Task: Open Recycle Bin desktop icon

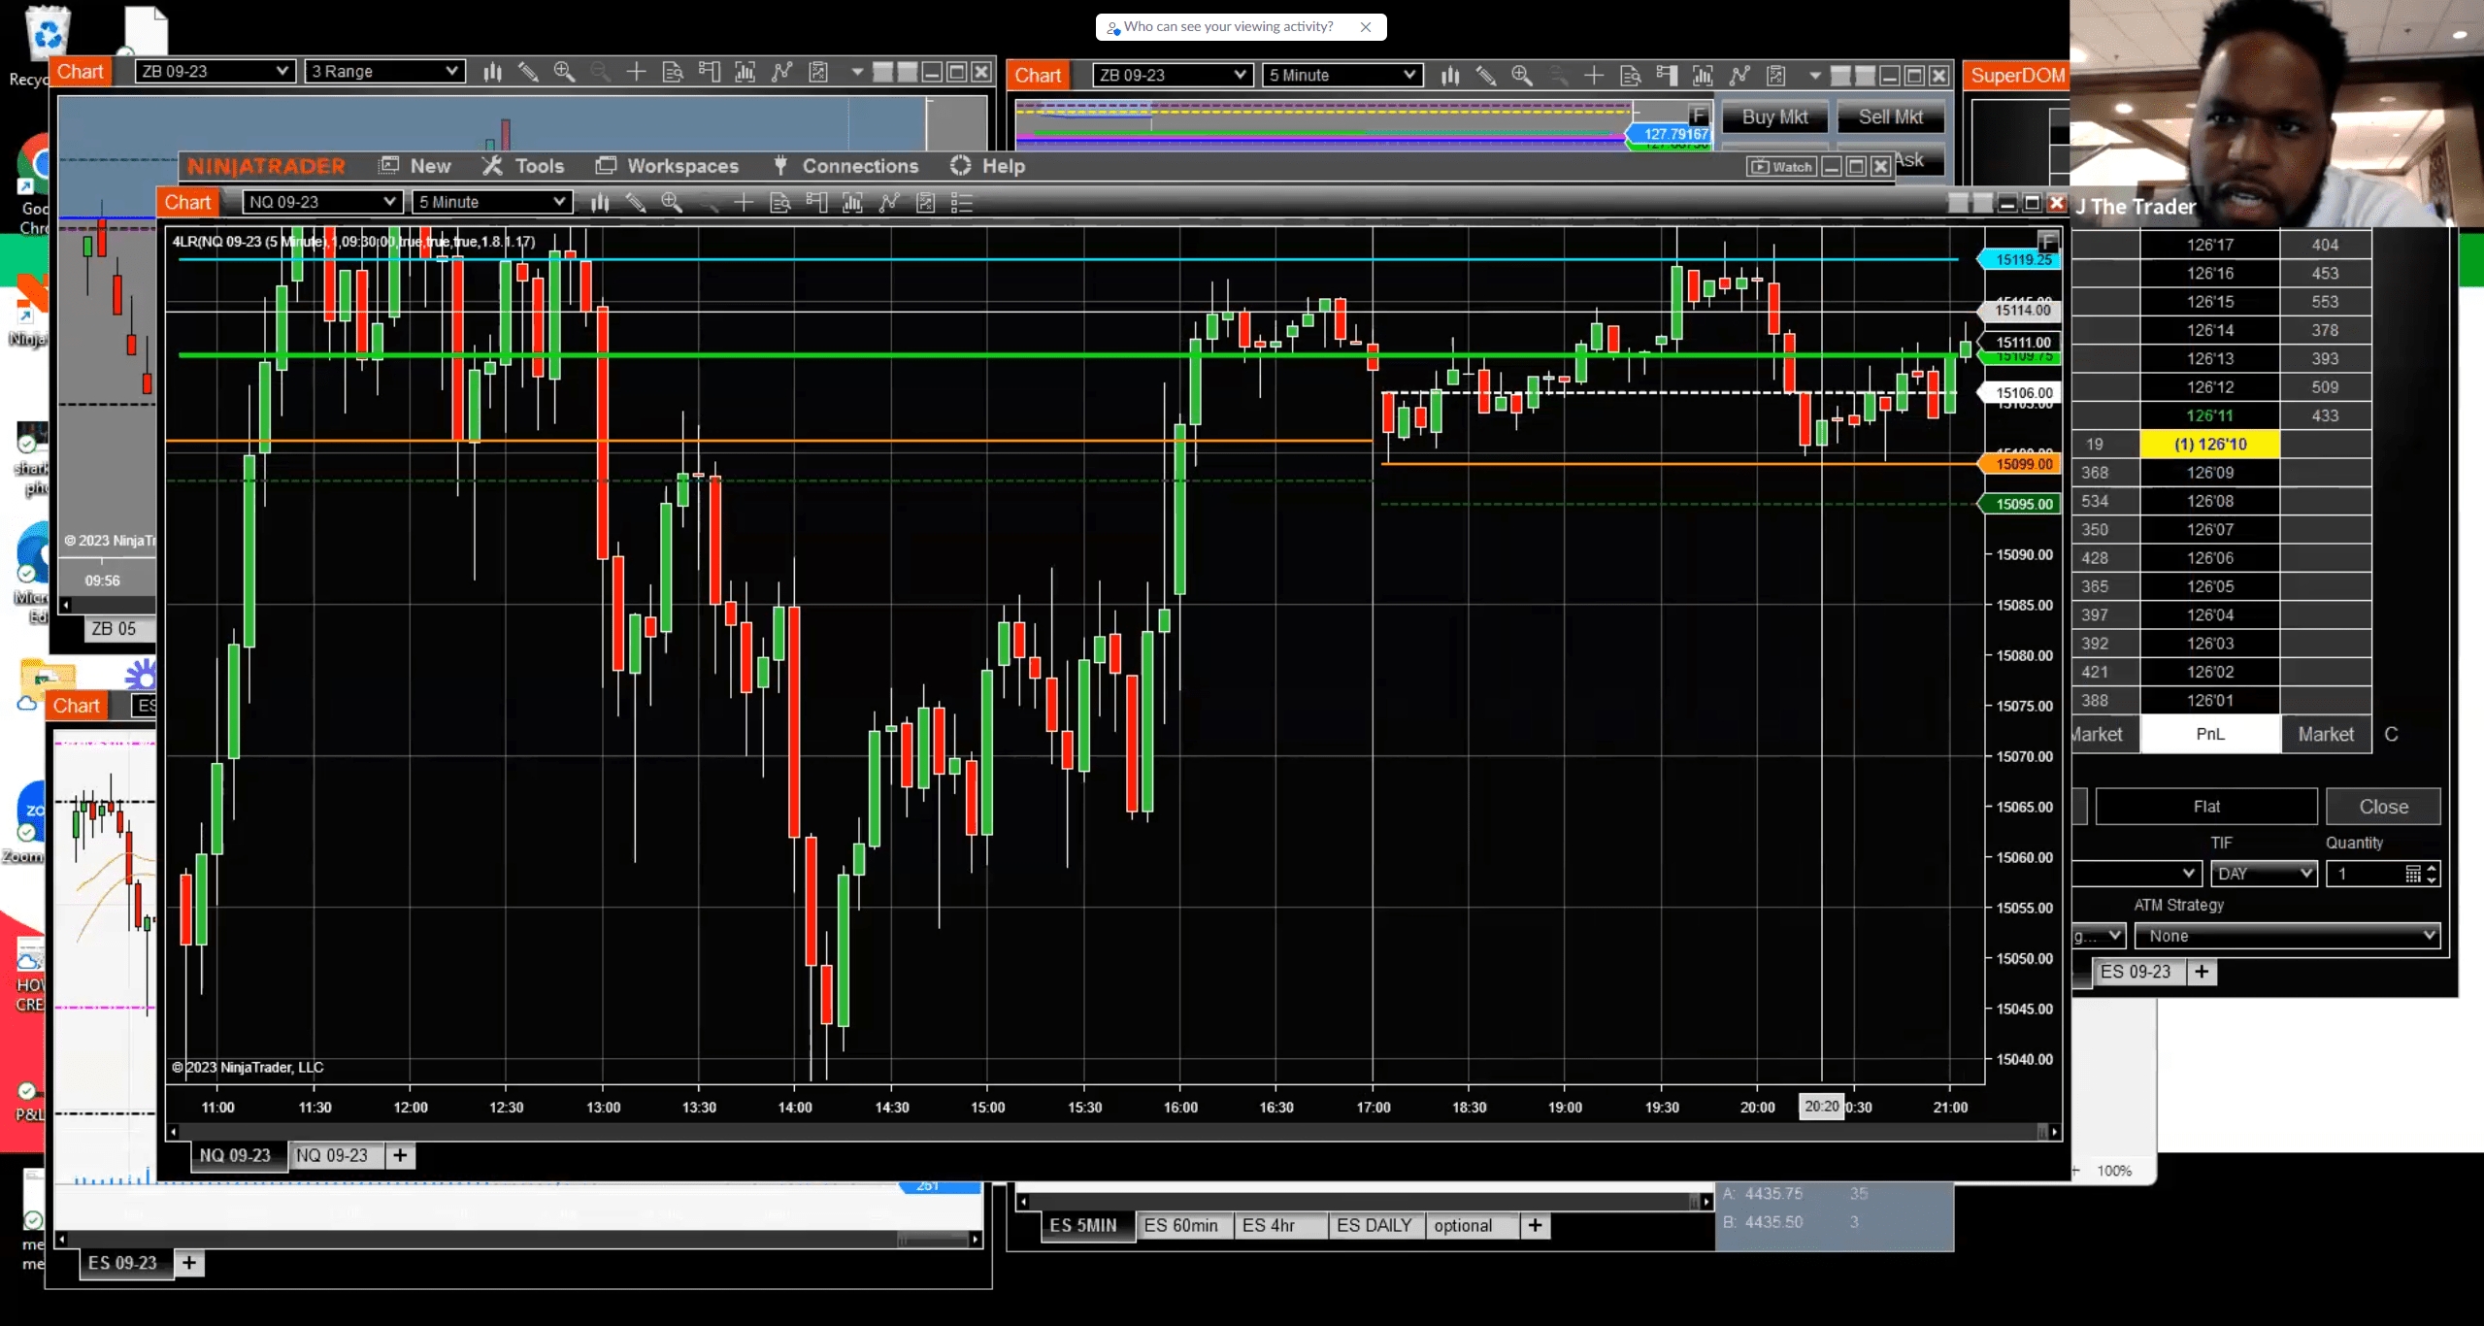Action: tap(46, 44)
